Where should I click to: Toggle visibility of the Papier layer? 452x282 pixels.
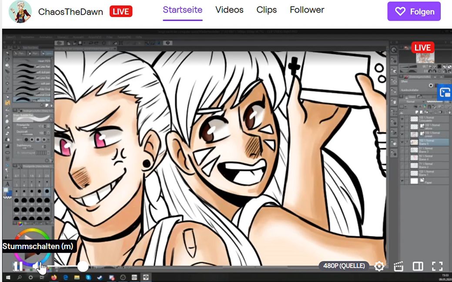[402, 181]
